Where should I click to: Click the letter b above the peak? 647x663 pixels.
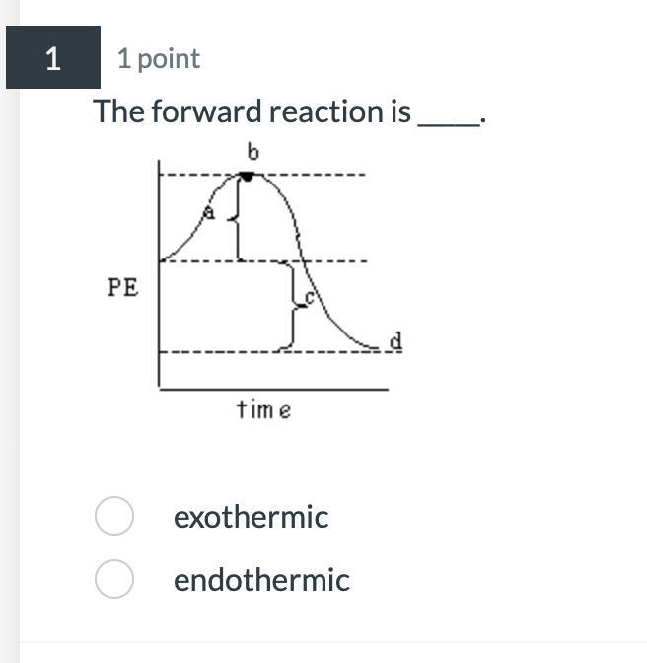click(252, 152)
